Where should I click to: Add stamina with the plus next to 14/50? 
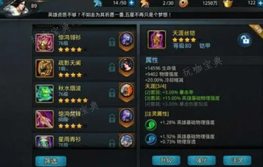131,3
